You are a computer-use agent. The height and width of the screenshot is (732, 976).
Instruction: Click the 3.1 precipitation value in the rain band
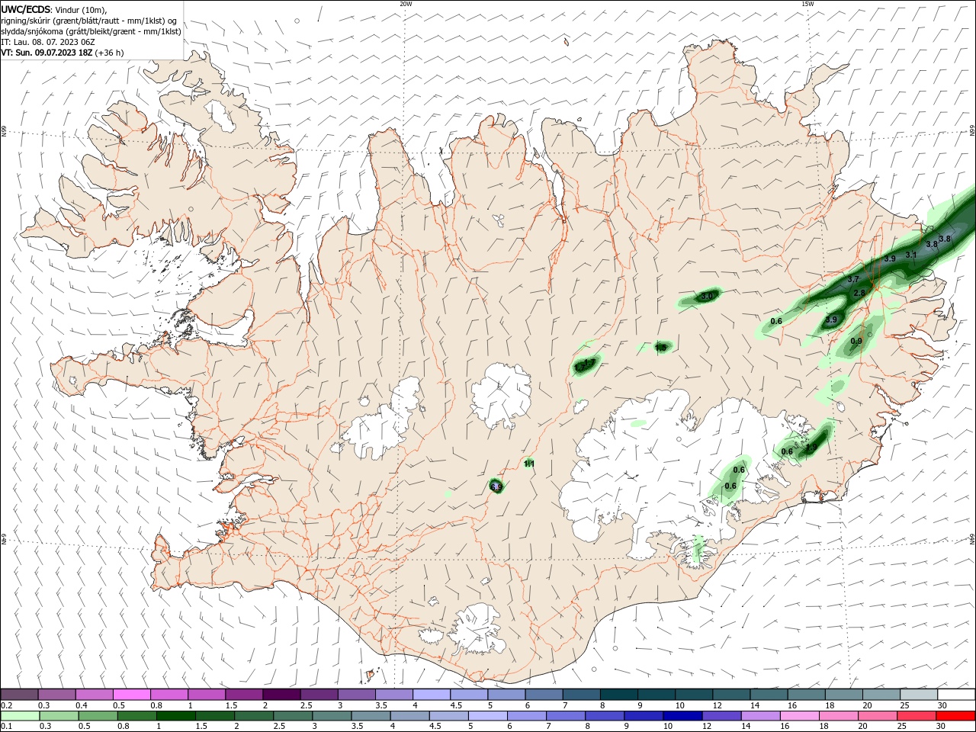click(910, 255)
